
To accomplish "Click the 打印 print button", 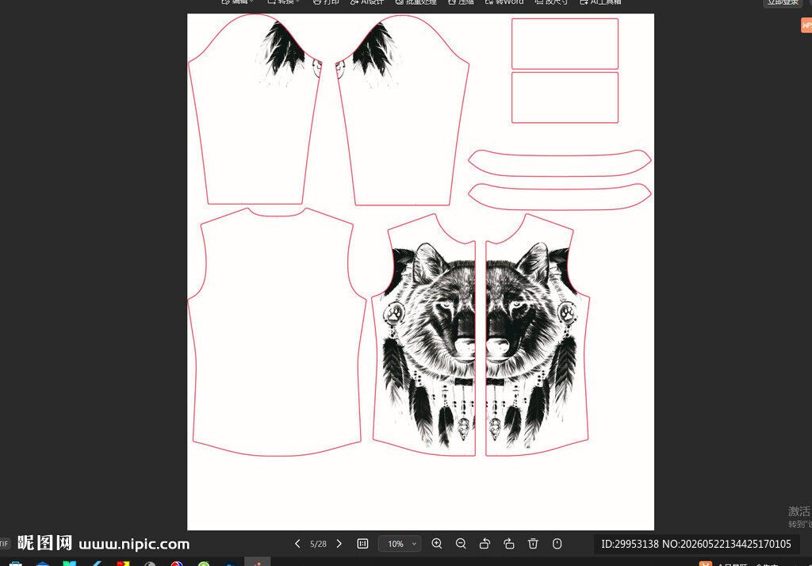I will [x=326, y=2].
